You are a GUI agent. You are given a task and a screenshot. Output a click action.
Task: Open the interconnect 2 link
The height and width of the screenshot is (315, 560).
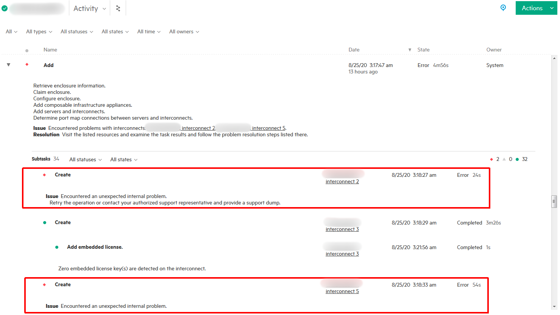coord(342,181)
